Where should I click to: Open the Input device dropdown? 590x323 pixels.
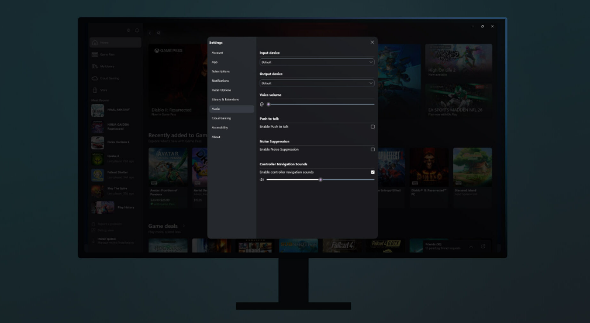pos(316,62)
